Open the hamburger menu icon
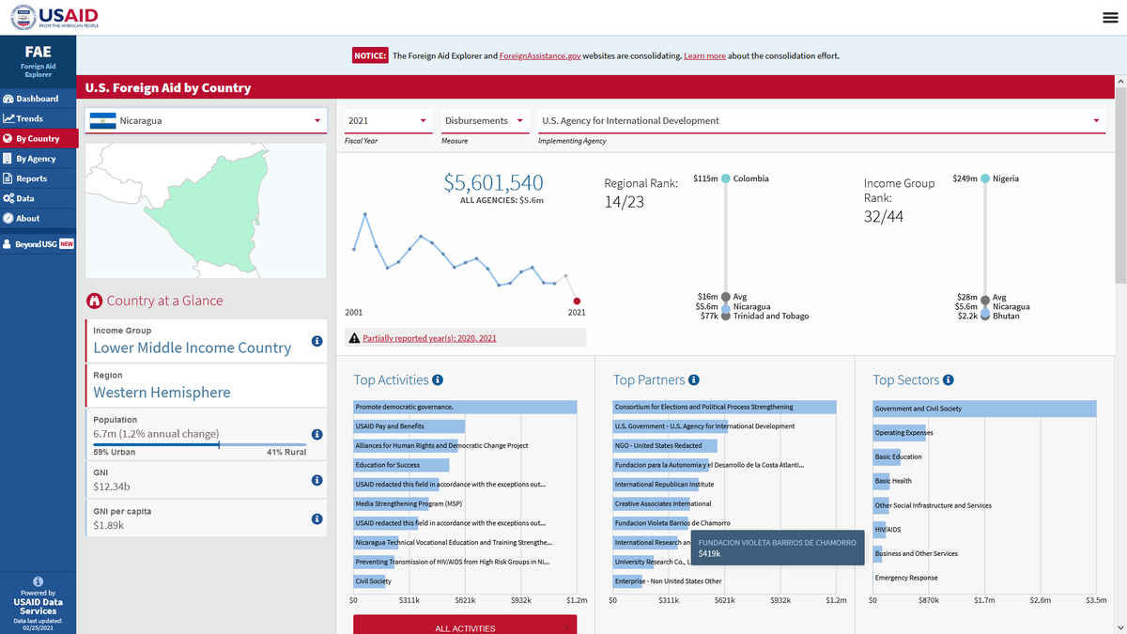The image size is (1127, 634). 1109,18
